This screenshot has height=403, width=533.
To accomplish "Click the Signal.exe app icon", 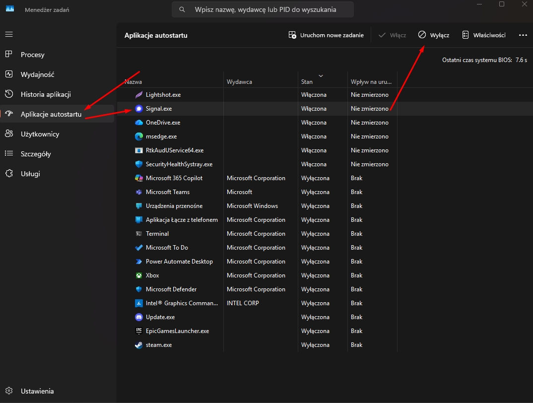I will (x=139, y=109).
